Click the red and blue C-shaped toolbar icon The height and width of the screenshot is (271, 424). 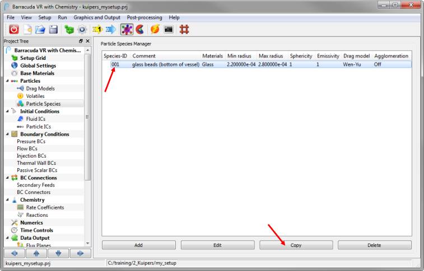click(x=140, y=30)
